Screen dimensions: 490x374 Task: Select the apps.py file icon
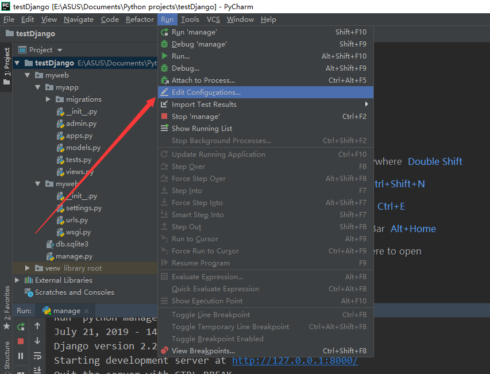(x=60, y=136)
